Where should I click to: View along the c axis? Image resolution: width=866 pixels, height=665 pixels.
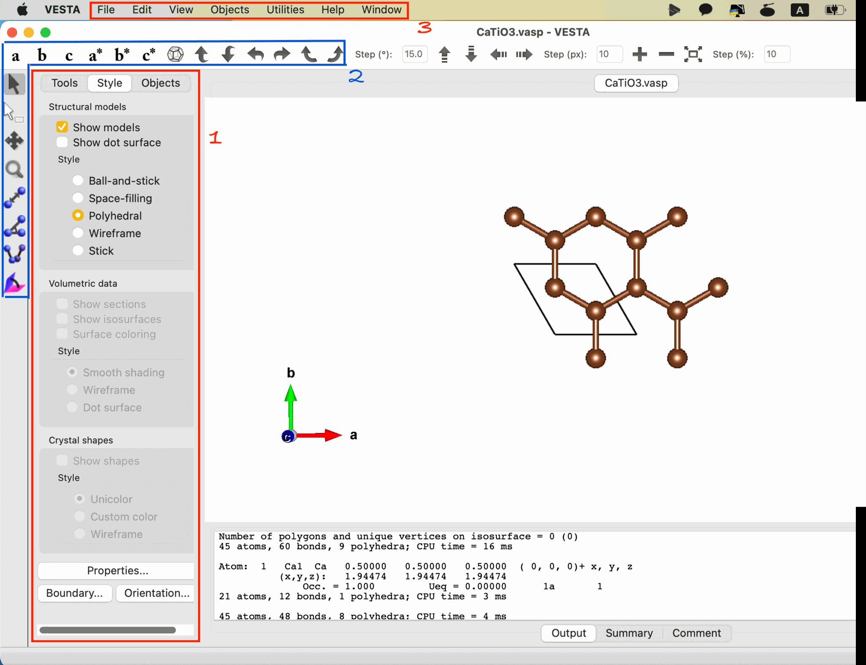tap(69, 55)
